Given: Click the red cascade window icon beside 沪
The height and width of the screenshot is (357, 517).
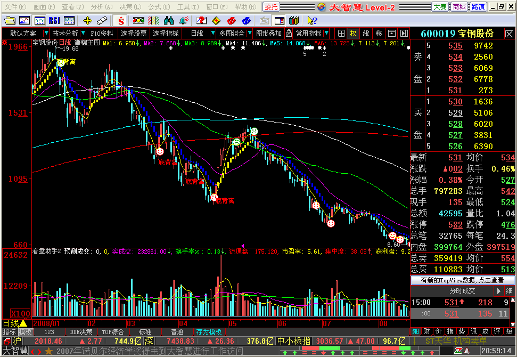Looking at the screenshot, I should 7,341.
